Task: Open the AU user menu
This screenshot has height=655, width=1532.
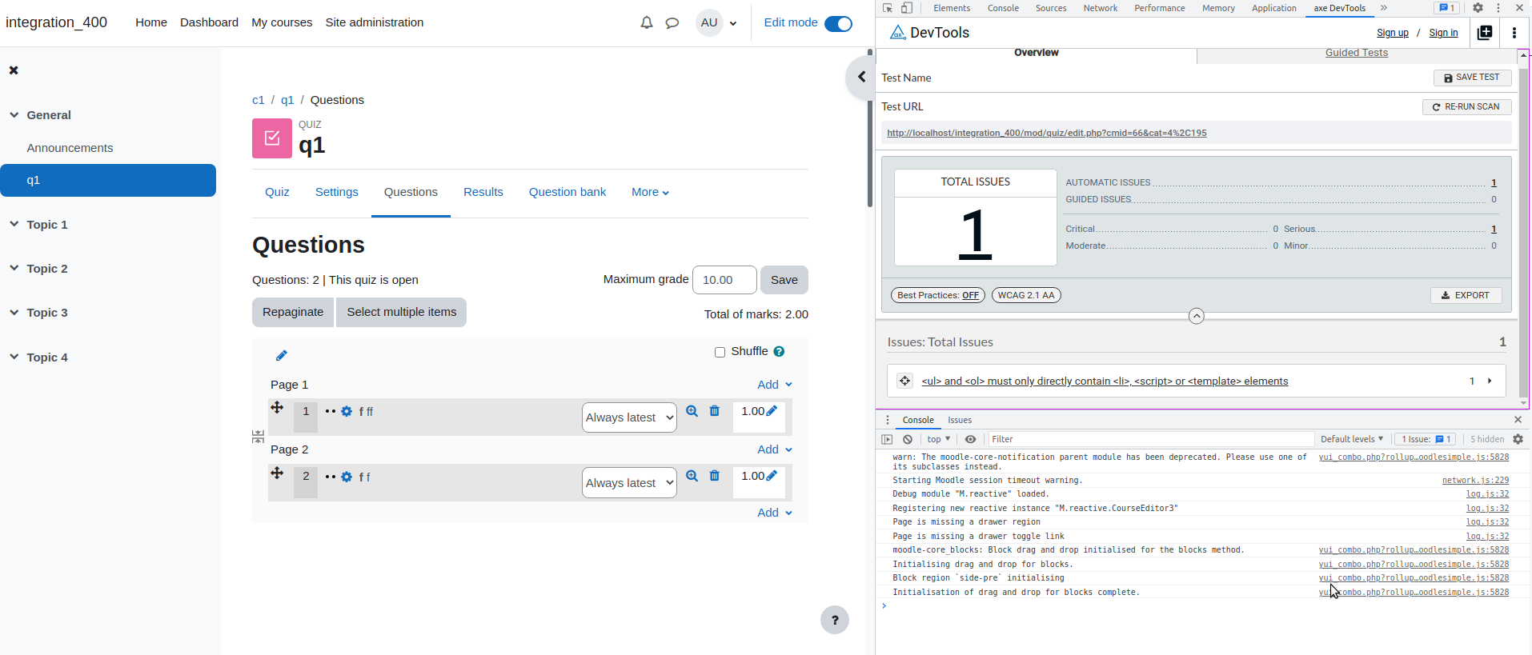Action: [x=716, y=22]
